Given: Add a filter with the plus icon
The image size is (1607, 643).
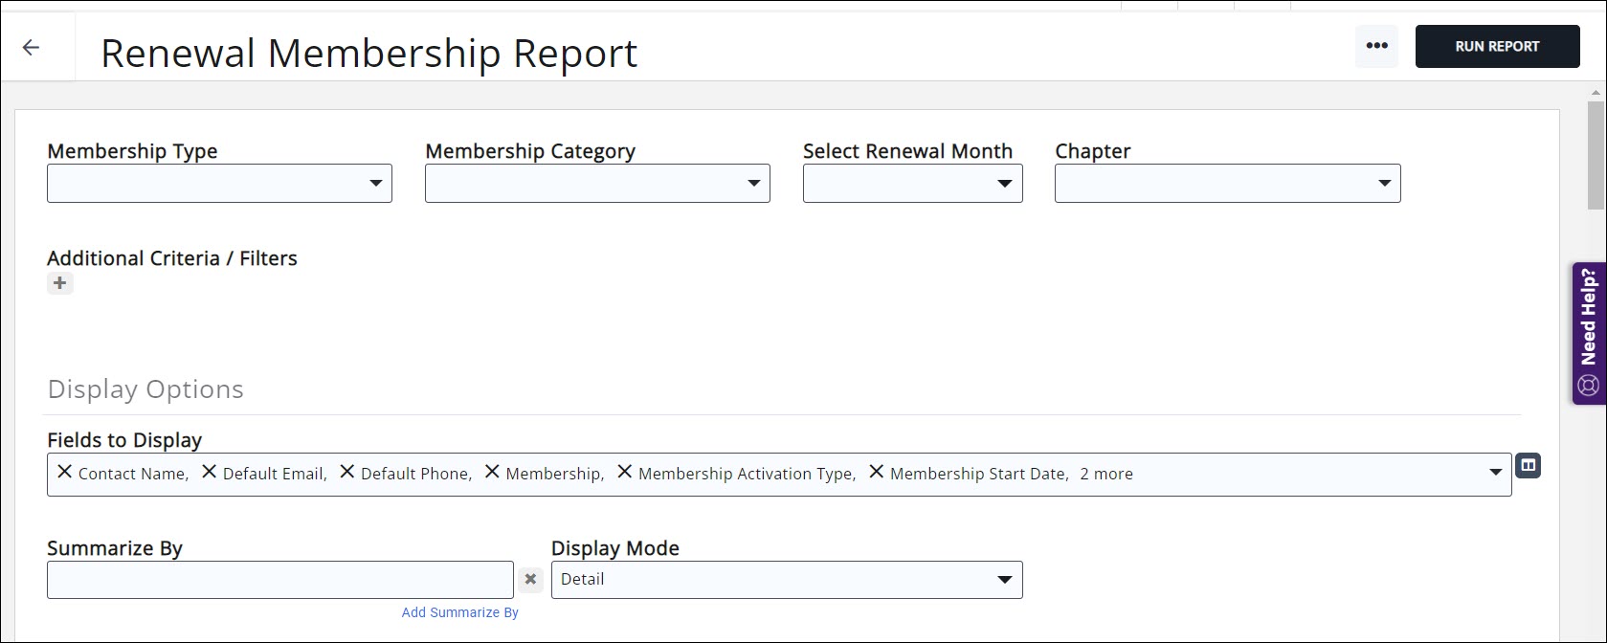Looking at the screenshot, I should click(x=60, y=283).
